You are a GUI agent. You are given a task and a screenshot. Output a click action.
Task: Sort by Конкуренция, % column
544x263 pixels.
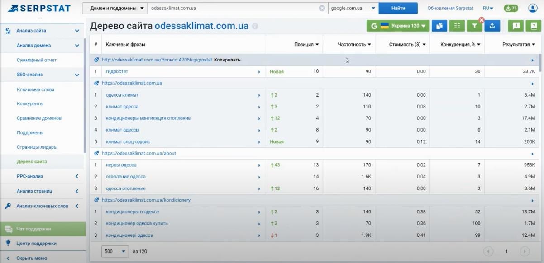coord(461,45)
